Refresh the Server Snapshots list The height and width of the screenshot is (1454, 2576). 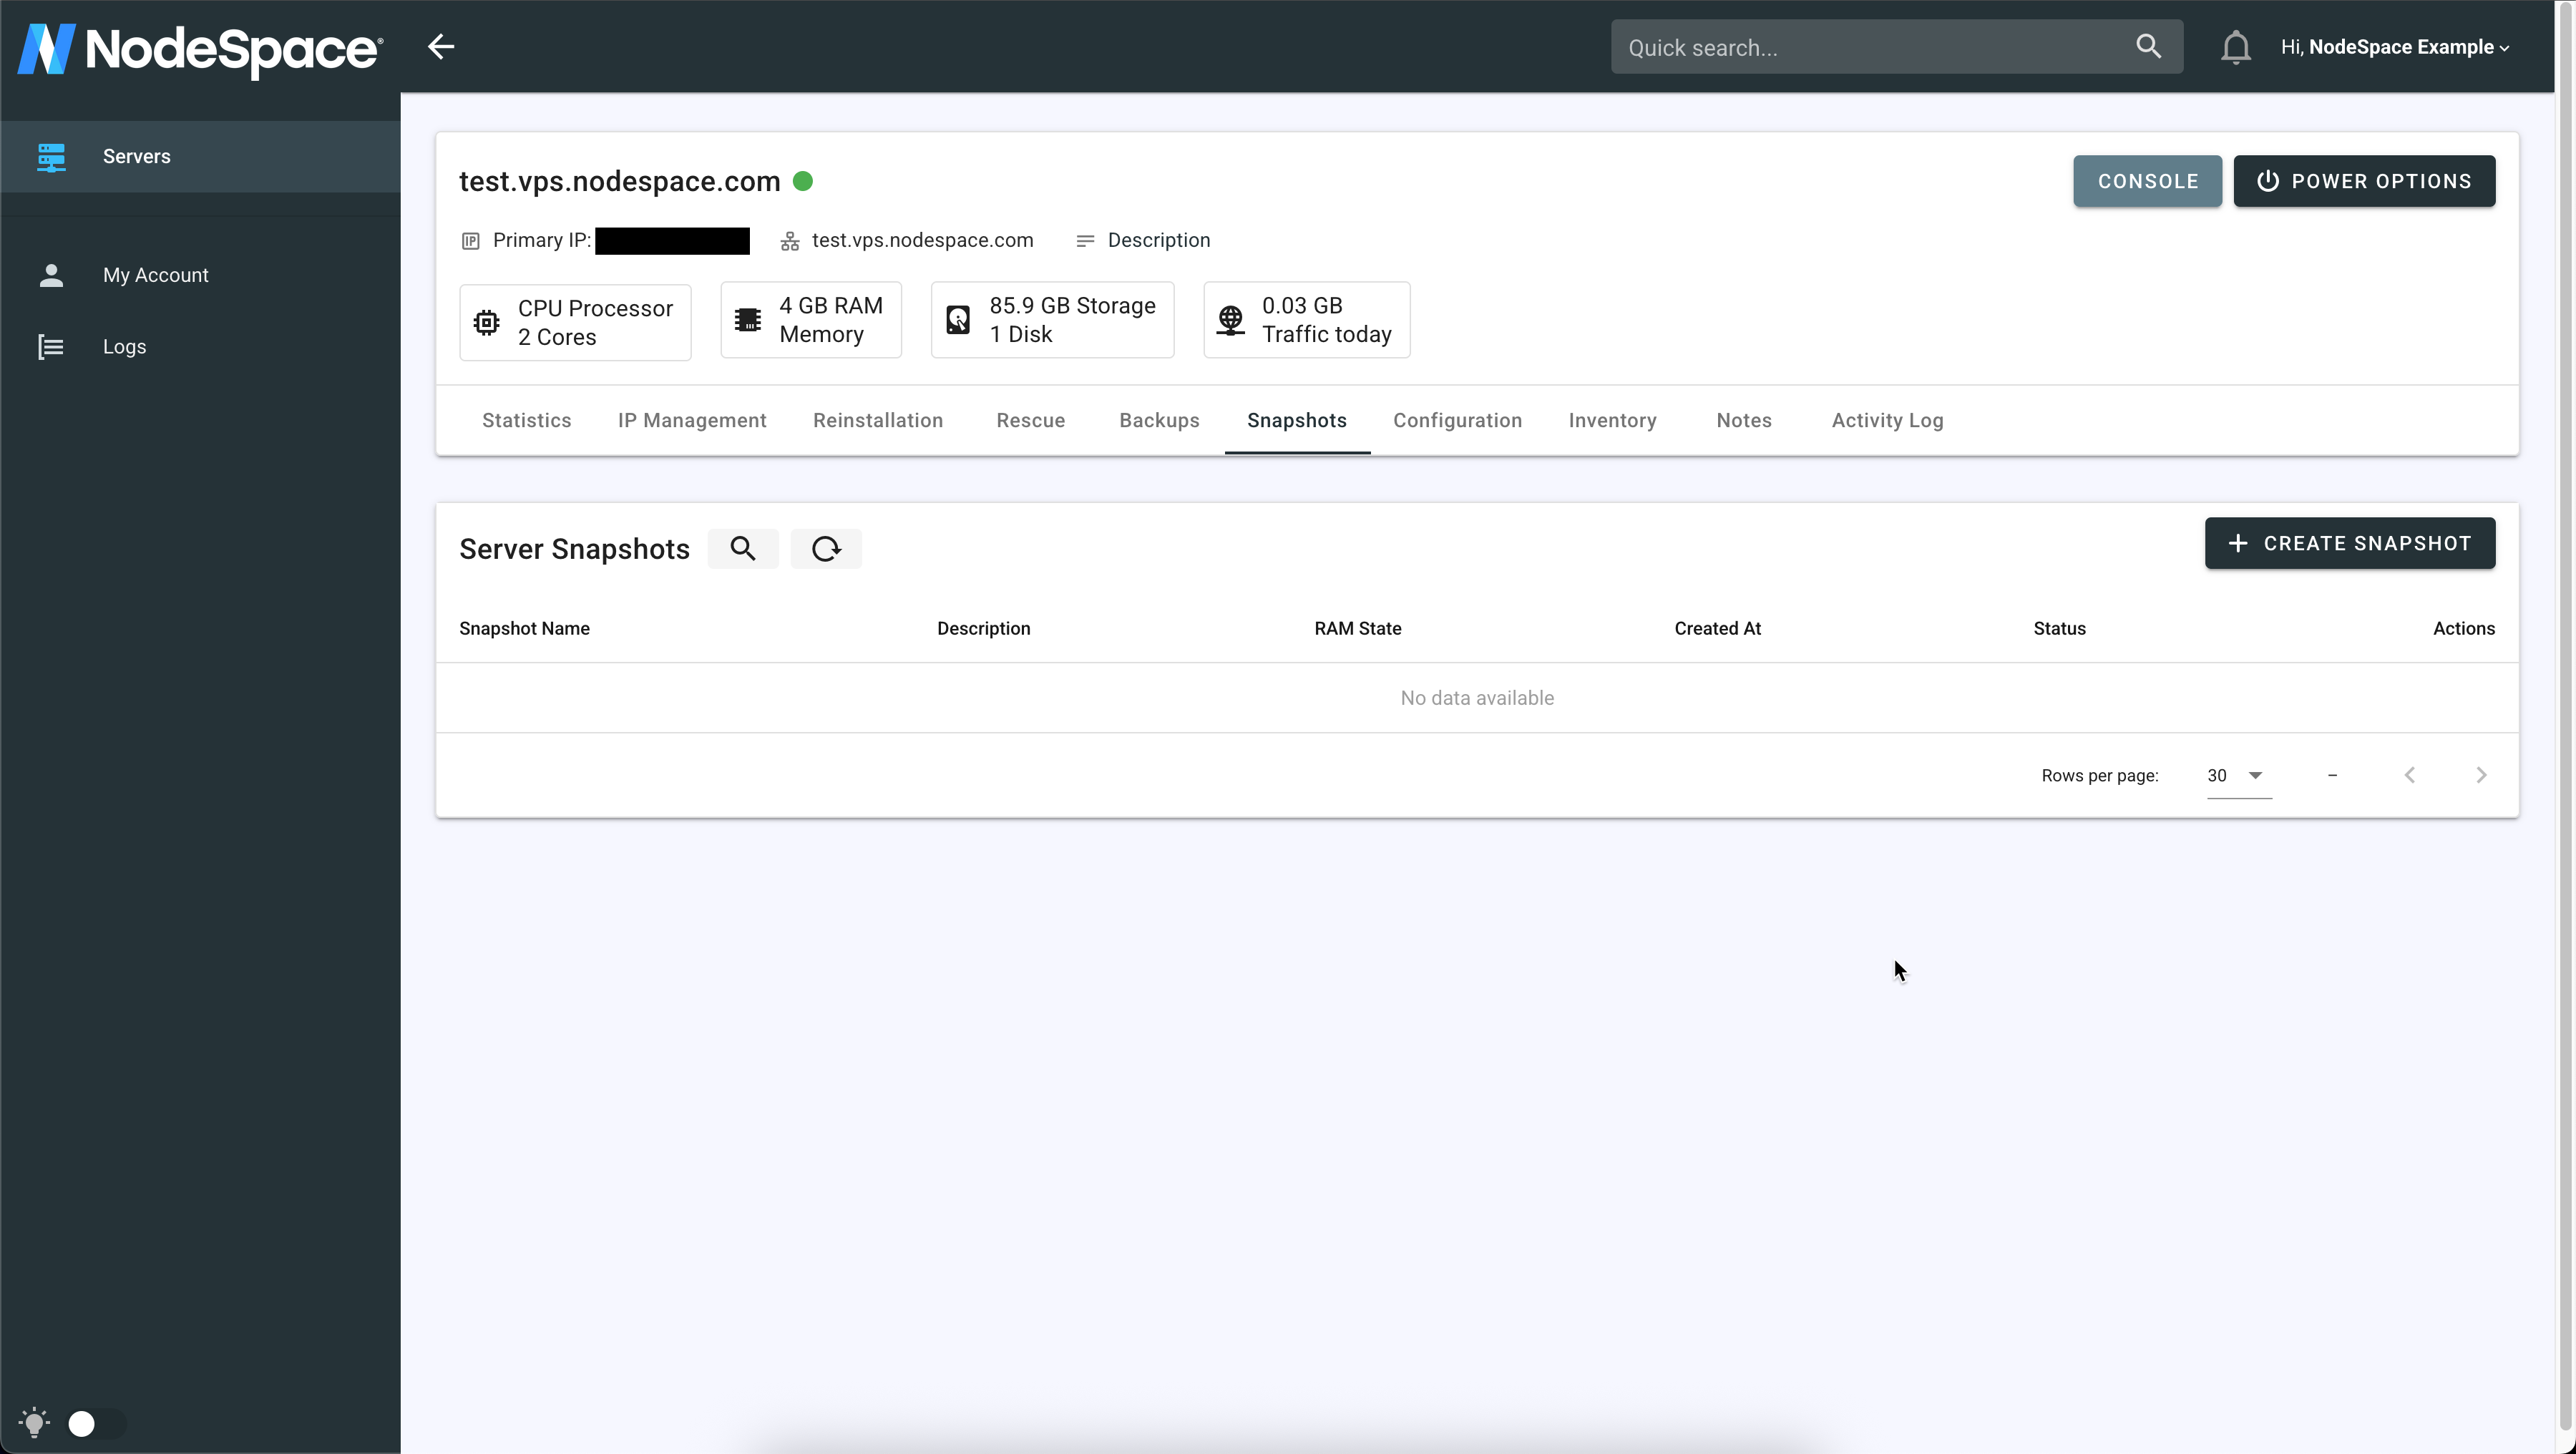tap(826, 549)
